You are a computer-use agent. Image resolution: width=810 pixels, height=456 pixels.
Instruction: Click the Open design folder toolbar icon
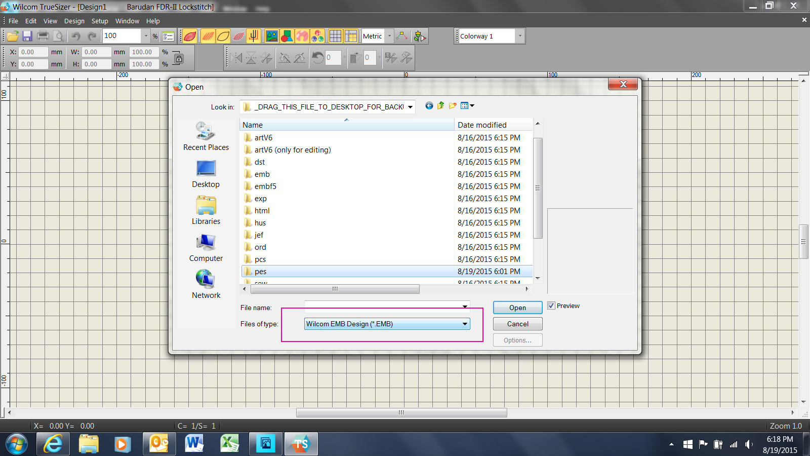click(13, 36)
